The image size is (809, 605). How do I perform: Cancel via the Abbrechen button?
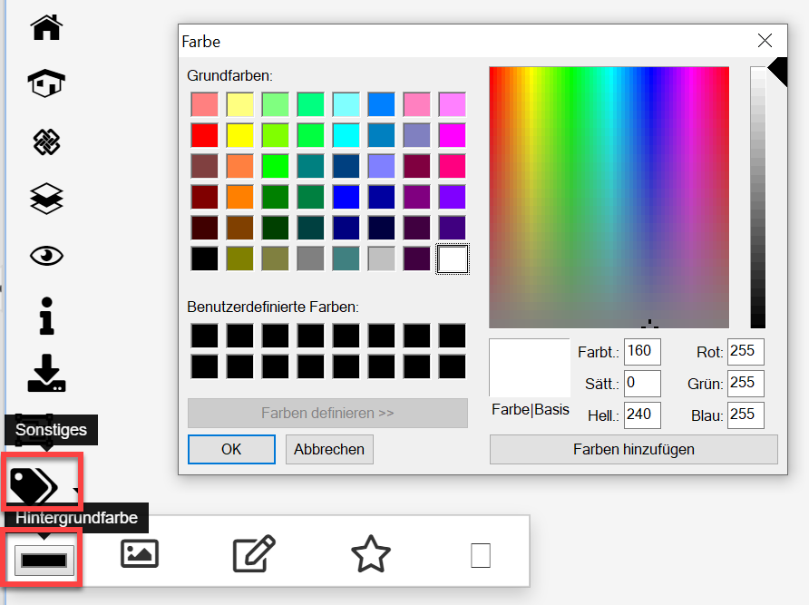(x=329, y=449)
